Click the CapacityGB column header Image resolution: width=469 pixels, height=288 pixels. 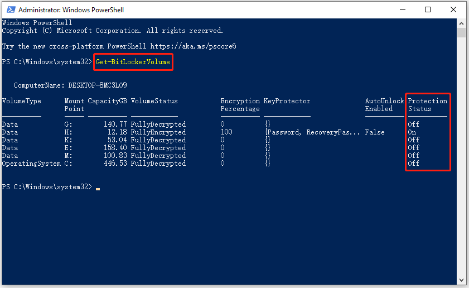click(x=108, y=101)
